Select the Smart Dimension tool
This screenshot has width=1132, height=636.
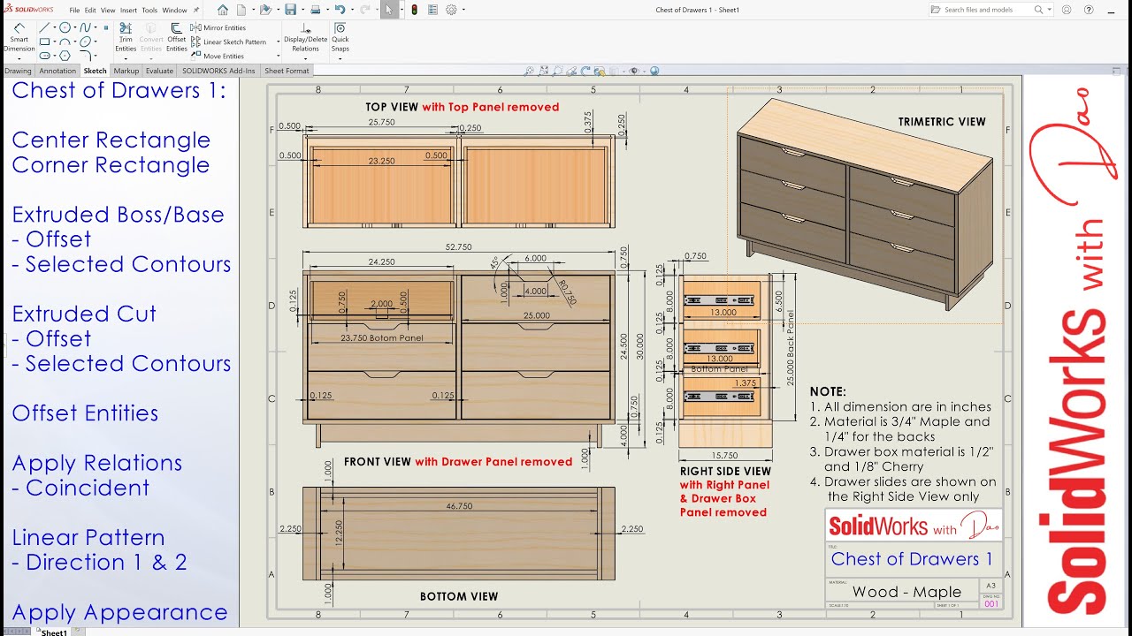tap(19, 37)
